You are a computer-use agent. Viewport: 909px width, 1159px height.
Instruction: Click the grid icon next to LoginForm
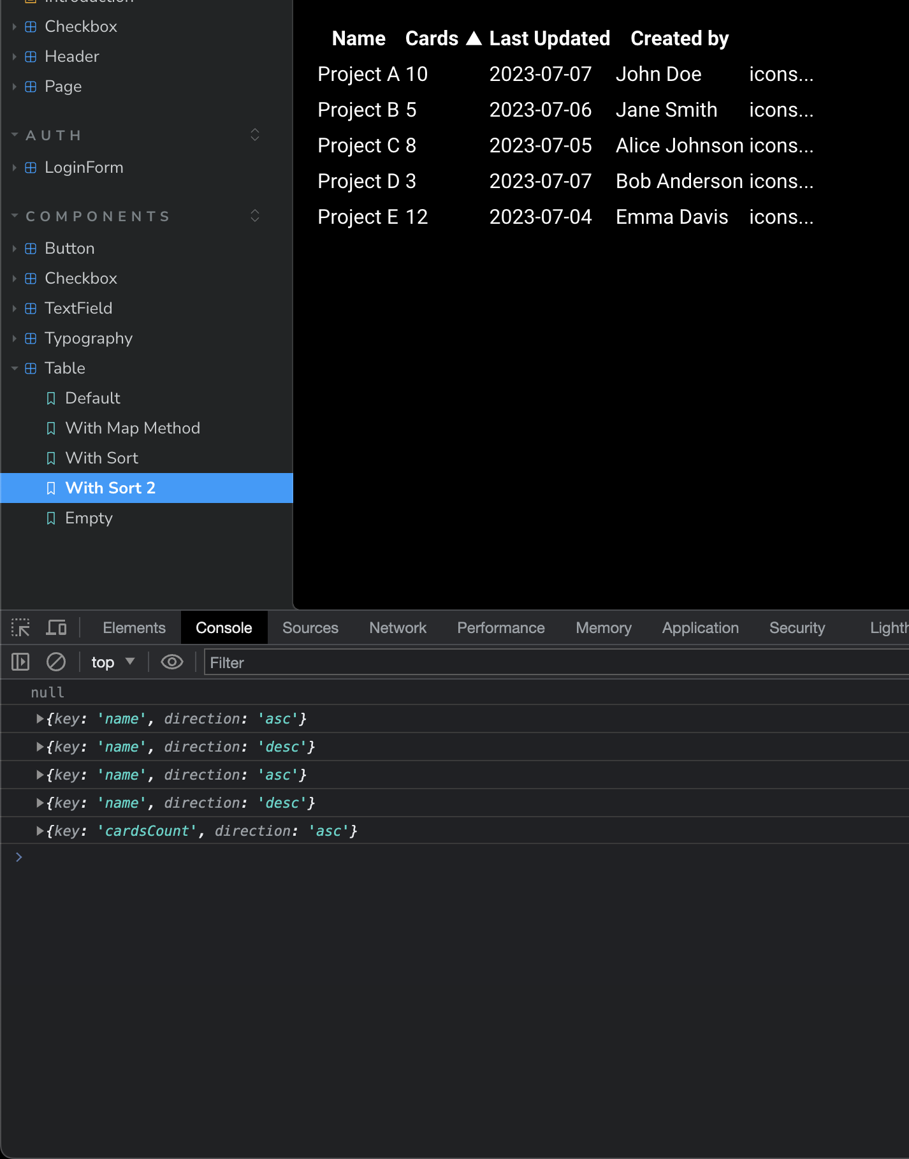31,168
